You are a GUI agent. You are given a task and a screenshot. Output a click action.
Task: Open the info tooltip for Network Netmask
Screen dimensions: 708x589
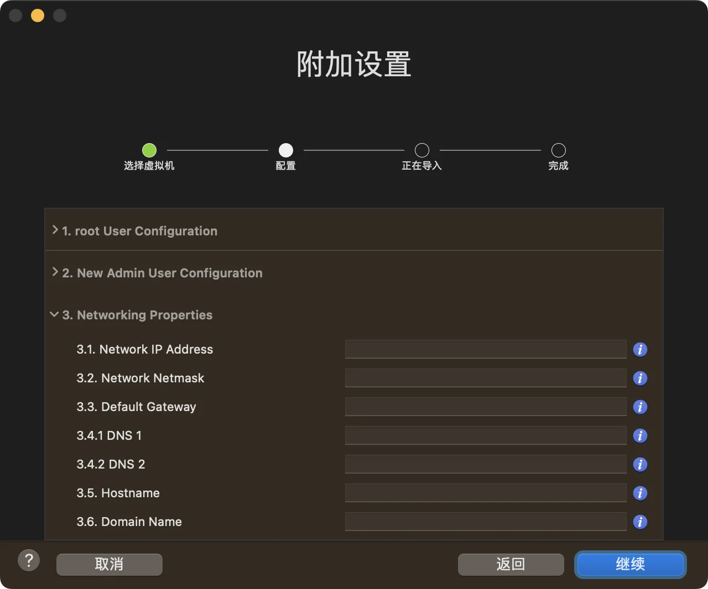tap(640, 378)
